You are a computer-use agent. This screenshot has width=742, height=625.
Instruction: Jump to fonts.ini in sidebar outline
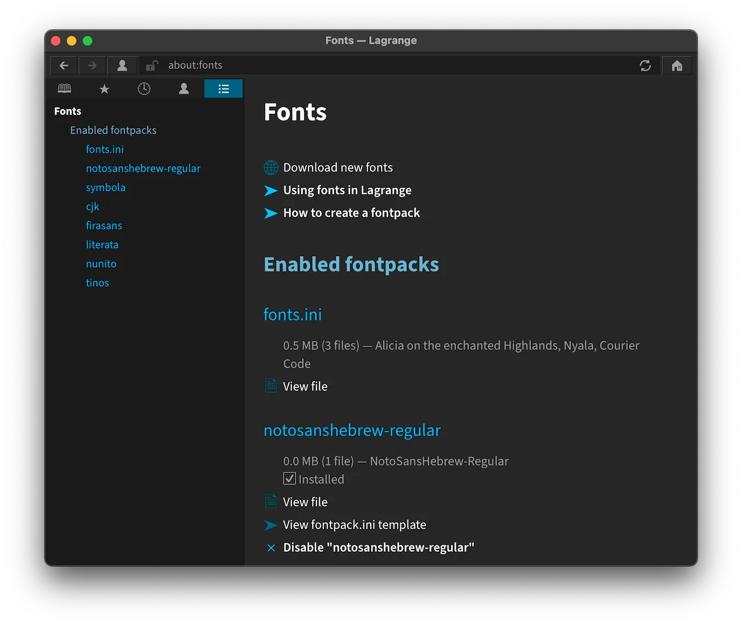click(x=105, y=149)
